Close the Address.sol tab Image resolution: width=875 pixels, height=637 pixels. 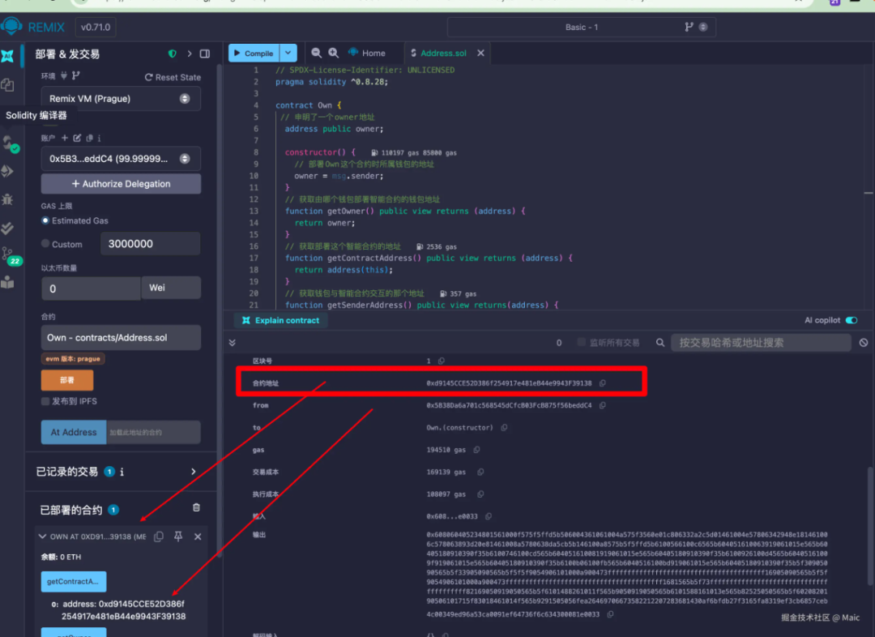(x=481, y=53)
